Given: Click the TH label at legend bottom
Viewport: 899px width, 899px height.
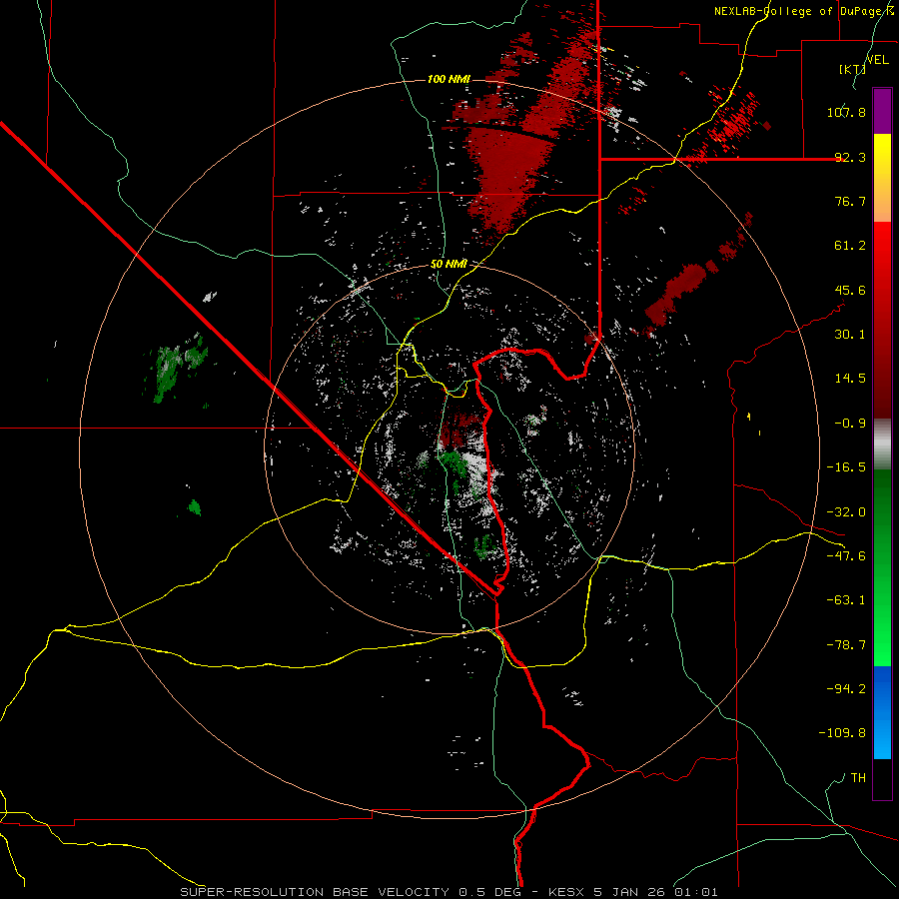Looking at the screenshot, I should [x=858, y=778].
